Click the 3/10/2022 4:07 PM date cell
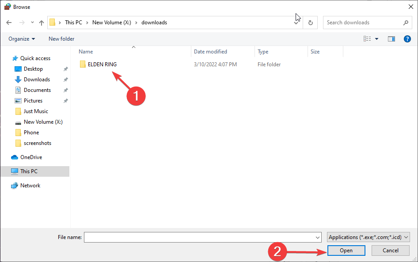Viewport: 418px width, 262px height. click(215, 65)
